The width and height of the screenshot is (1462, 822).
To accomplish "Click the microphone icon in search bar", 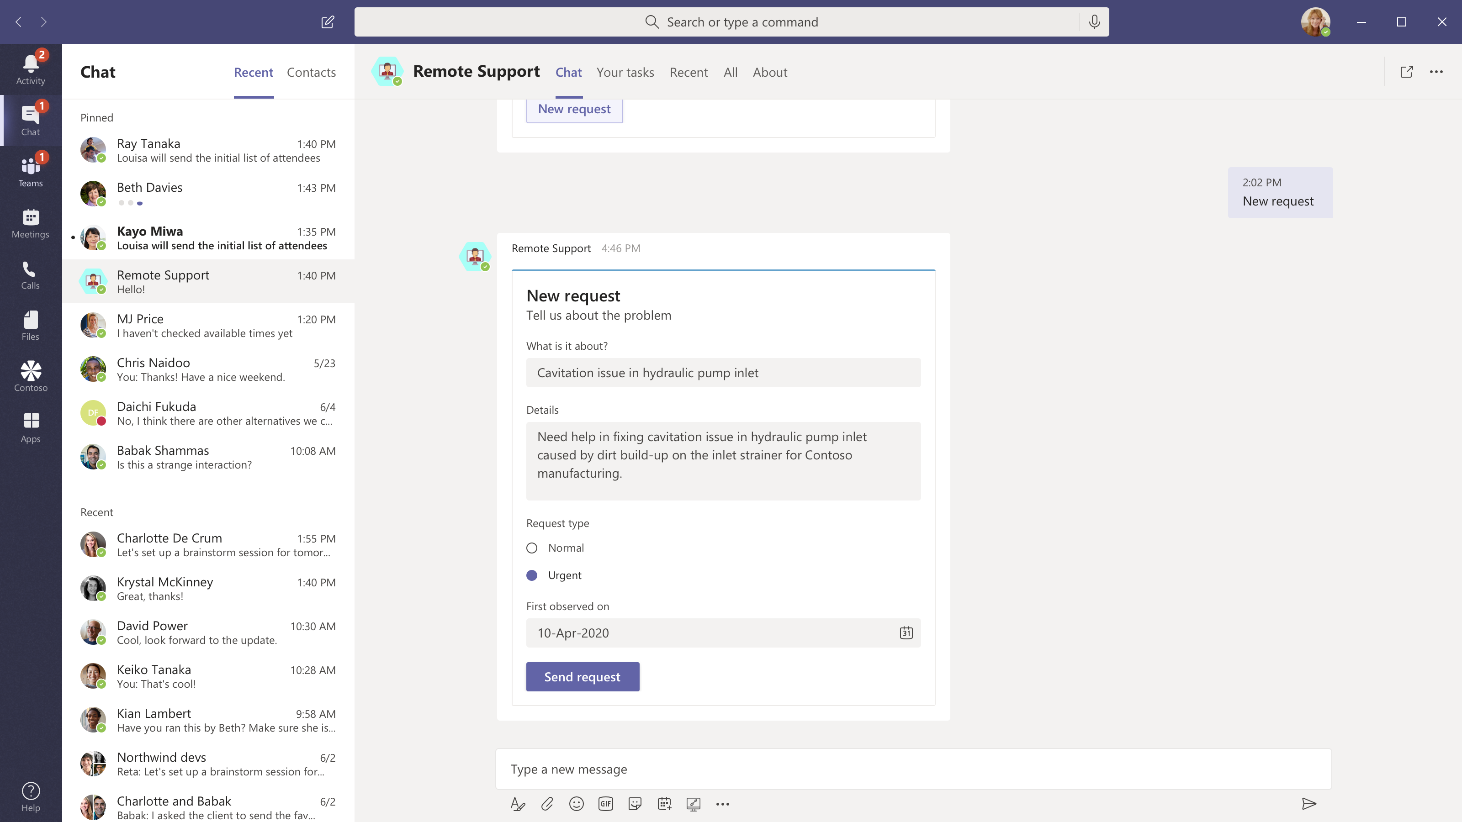I will pos(1094,22).
